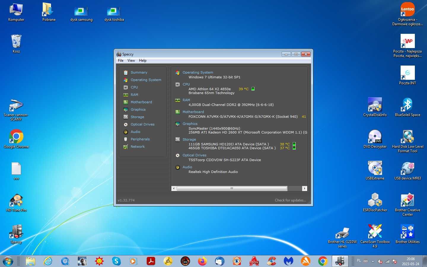Click the muted volume icon in system tray
This screenshot has height=267, width=427.
click(x=380, y=261)
